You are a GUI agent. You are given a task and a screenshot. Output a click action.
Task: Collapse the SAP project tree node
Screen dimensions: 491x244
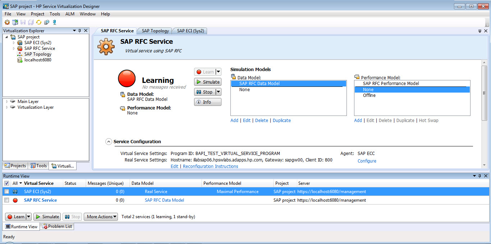(6, 37)
